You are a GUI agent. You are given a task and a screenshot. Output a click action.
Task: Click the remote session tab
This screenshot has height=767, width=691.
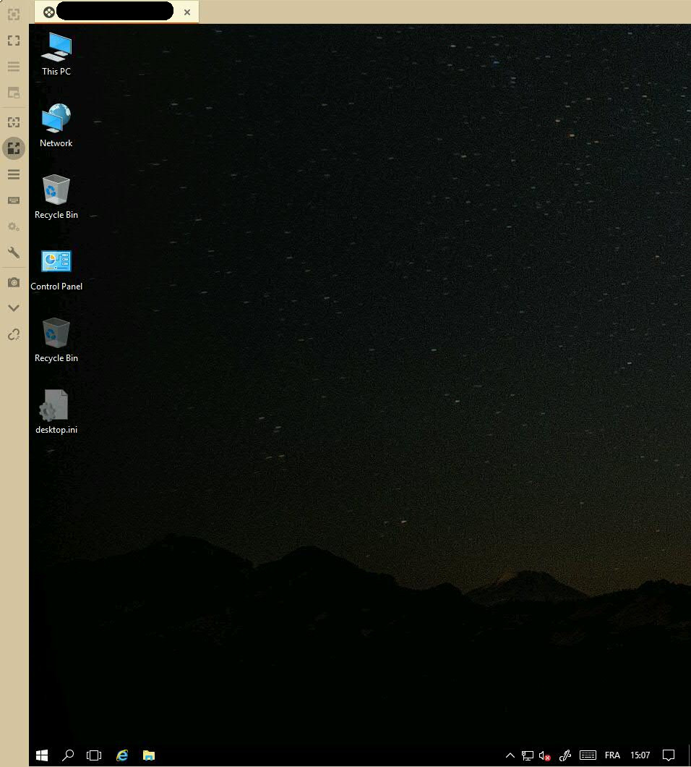point(108,12)
